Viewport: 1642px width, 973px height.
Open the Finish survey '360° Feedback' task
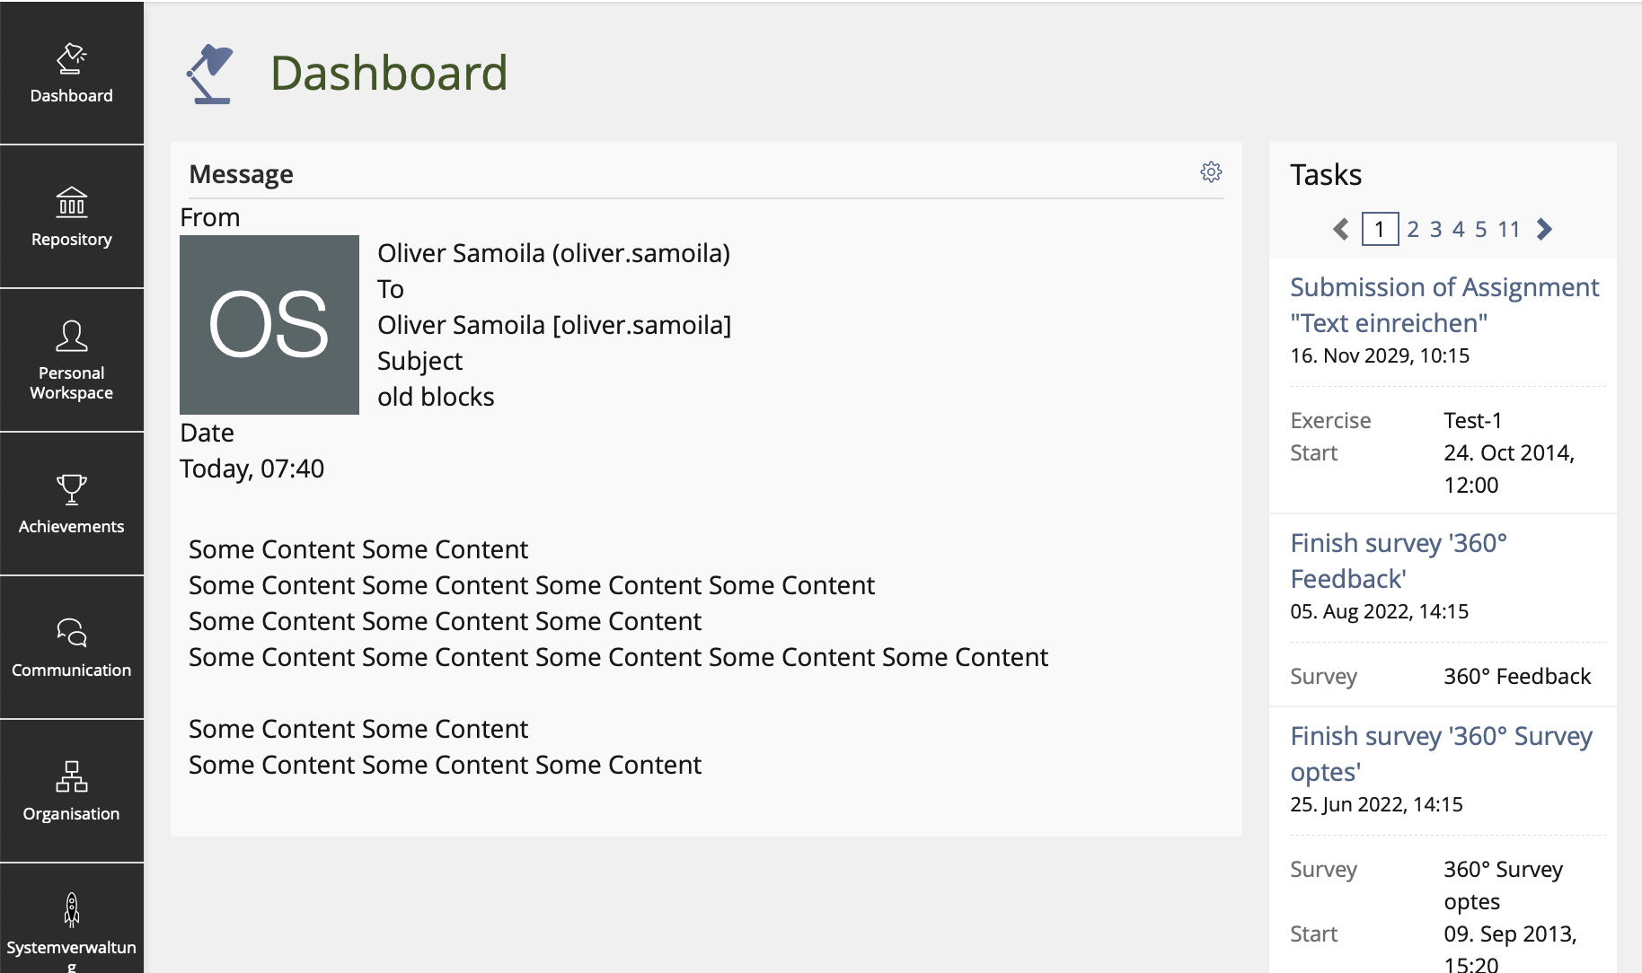[1399, 561]
